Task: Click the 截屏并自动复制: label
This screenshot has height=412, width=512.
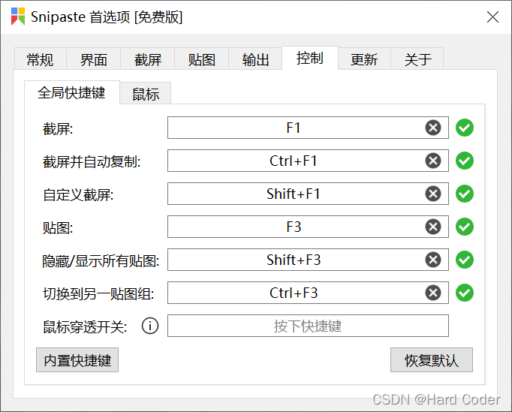Action: pos(92,161)
